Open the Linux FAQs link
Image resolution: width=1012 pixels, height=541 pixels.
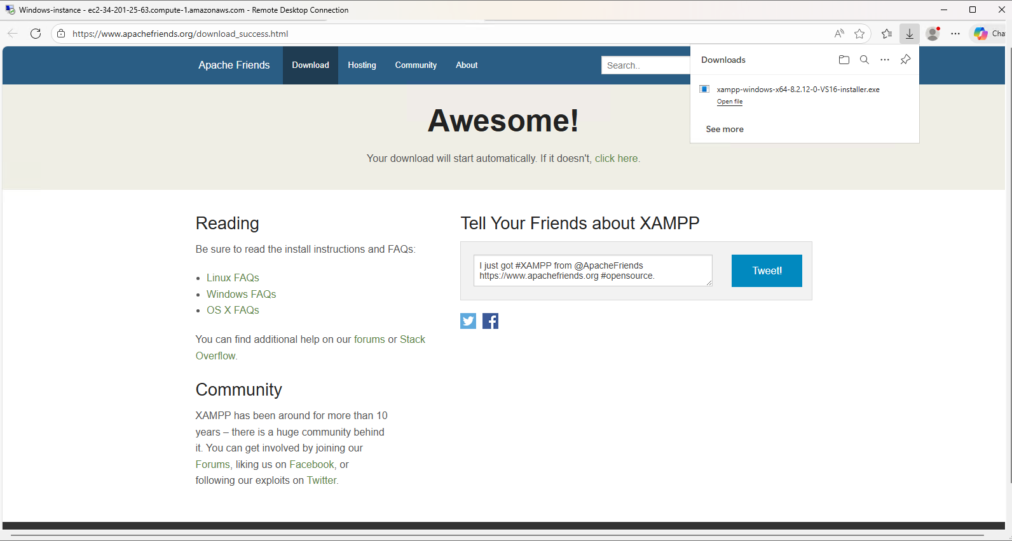pos(233,278)
